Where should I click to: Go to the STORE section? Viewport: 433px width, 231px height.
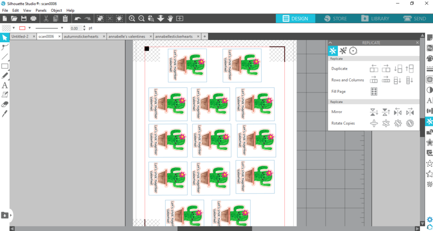pyautogui.click(x=335, y=19)
